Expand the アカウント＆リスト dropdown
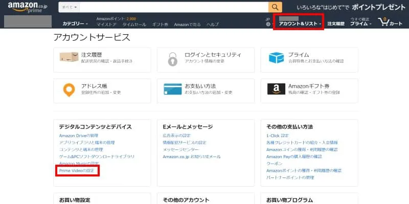Viewport: 409px width, 204px height. coord(300,24)
